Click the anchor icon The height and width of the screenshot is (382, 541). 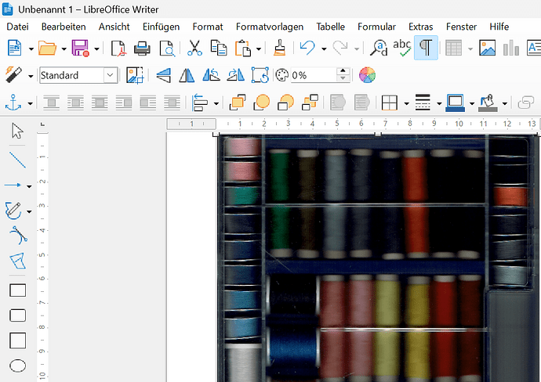coord(13,103)
